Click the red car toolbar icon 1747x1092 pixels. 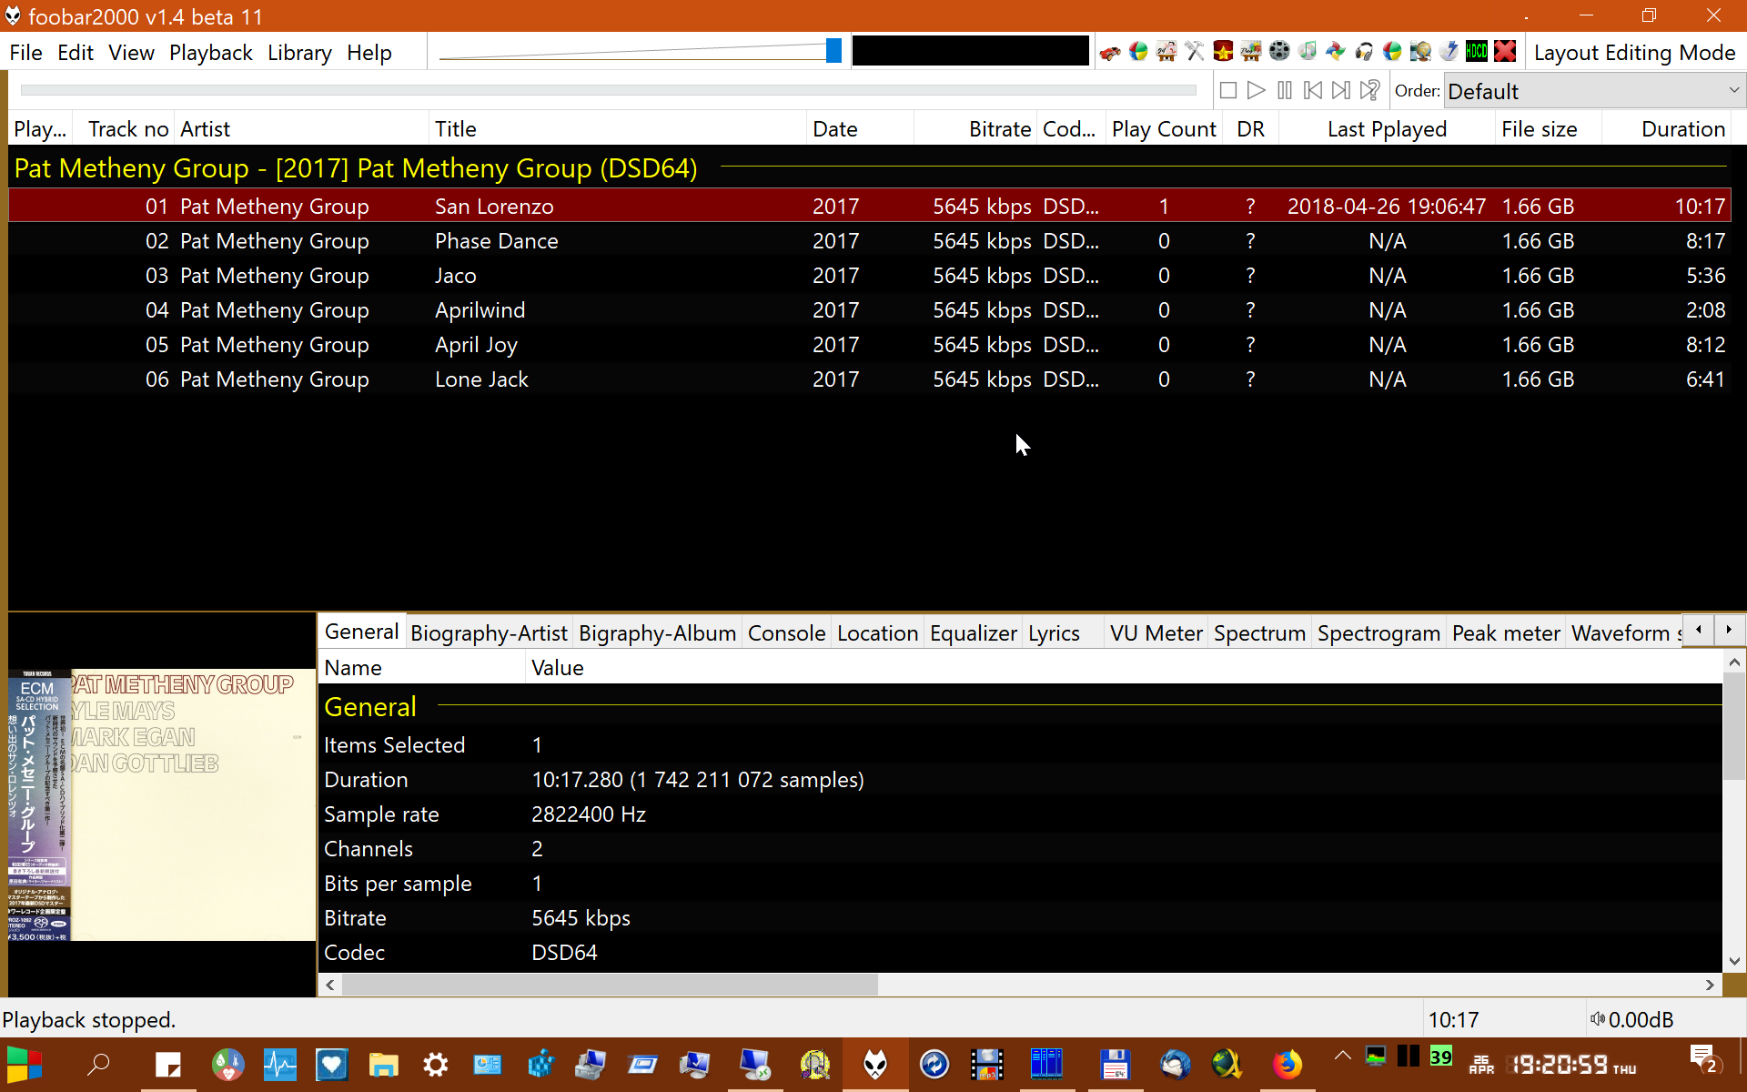1109,52
